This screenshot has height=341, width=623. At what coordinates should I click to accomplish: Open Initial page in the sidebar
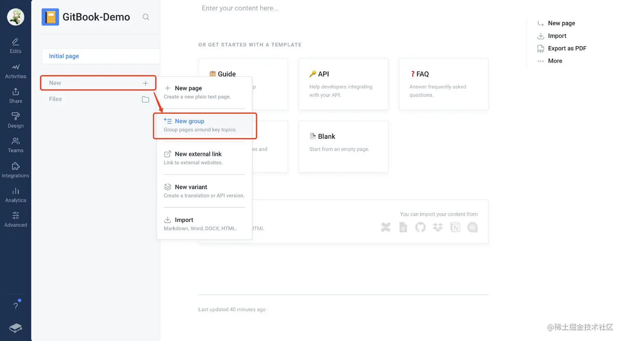tap(101, 56)
